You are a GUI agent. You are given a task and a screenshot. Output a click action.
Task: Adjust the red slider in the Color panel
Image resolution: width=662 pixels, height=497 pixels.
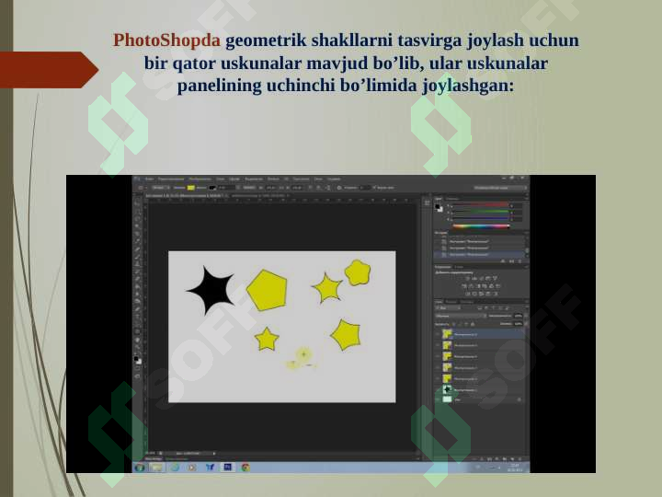click(481, 206)
